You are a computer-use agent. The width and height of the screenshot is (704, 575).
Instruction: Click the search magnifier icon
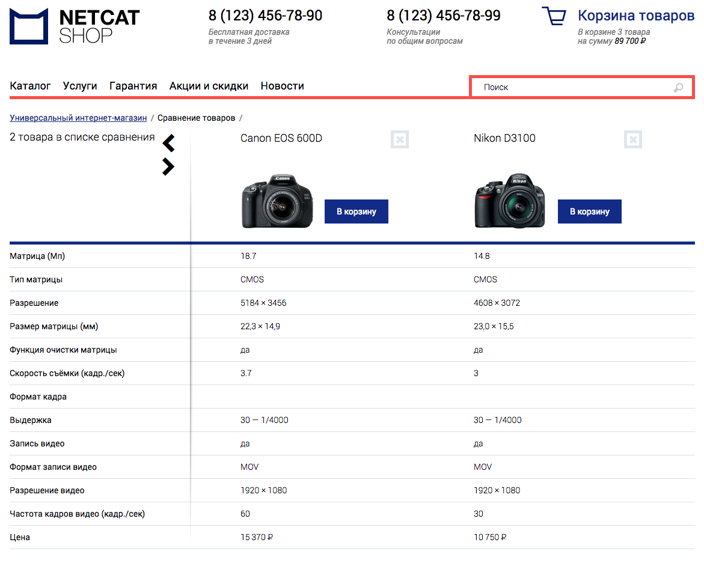678,88
